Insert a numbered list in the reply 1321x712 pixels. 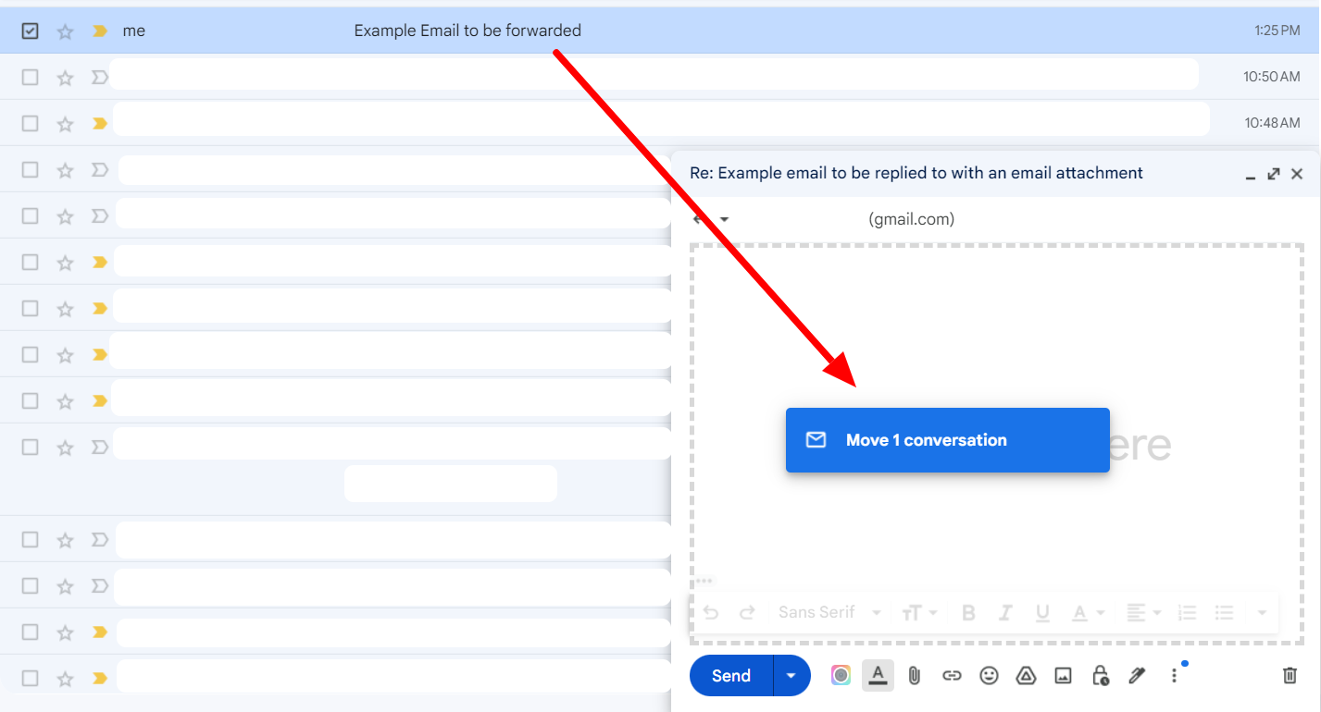coord(1187,612)
